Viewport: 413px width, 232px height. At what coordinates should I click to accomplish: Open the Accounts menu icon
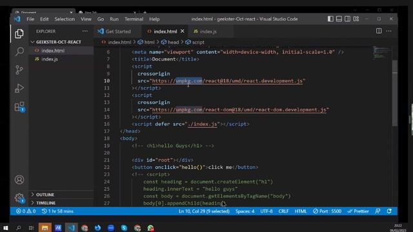(19, 180)
